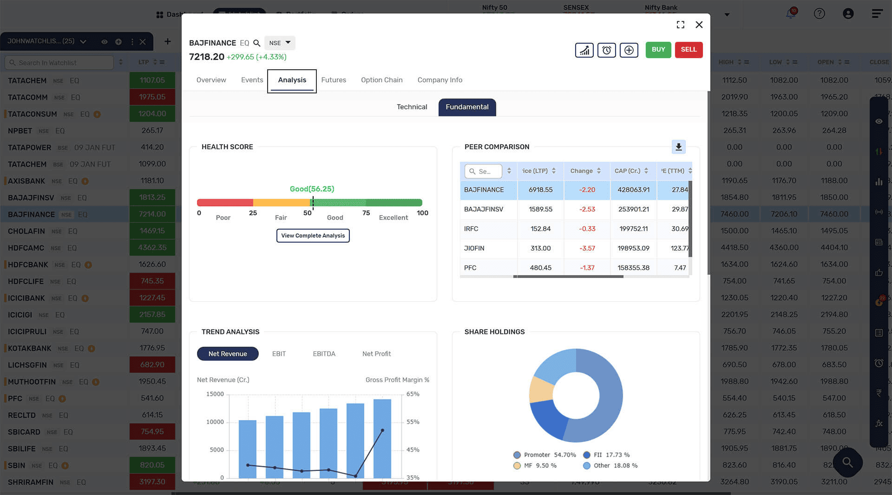Open watchlist more options dots
The image size is (892, 495).
pyautogui.click(x=132, y=42)
